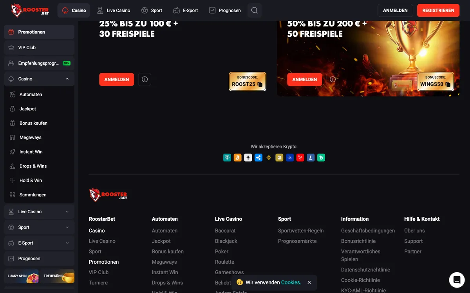The height and width of the screenshot is (293, 470).
Task: Select Bonus kaufen in the sidebar
Action: tap(39, 123)
